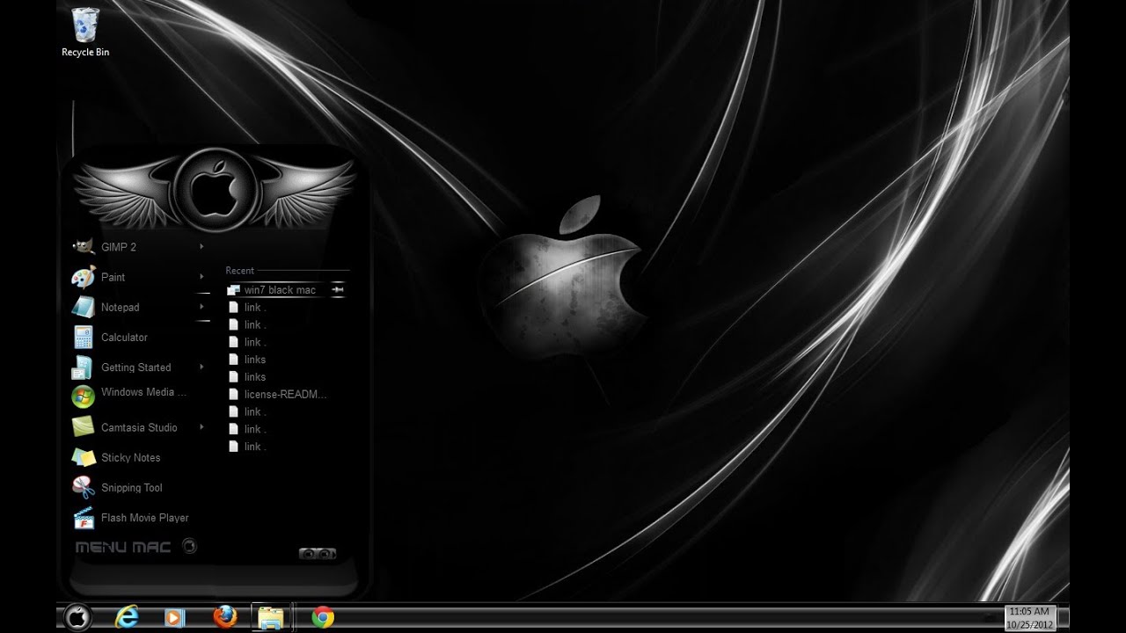
Task: Open MENU MAC all programs list
Action: pyautogui.click(x=136, y=547)
